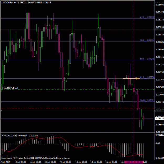
Task: Click the 1.07400 price axis label
Action: 160,94
